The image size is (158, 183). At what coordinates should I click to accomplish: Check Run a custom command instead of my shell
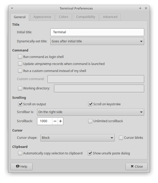(20, 71)
